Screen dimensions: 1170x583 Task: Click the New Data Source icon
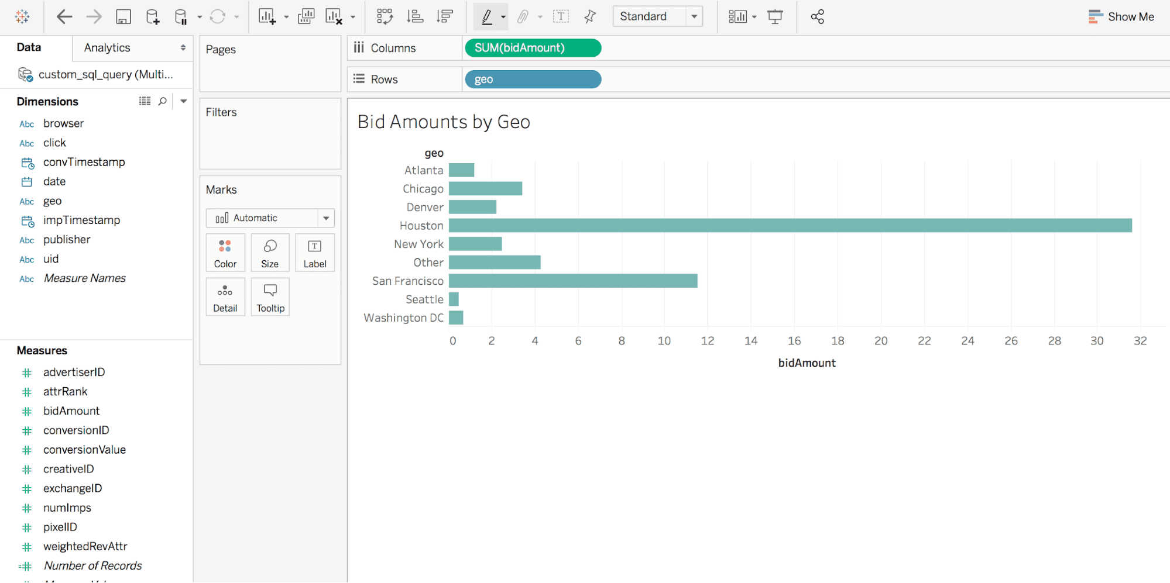152,17
